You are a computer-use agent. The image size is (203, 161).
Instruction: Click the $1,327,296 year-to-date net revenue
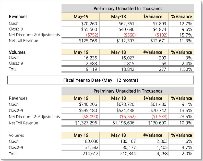[x=86, y=123]
